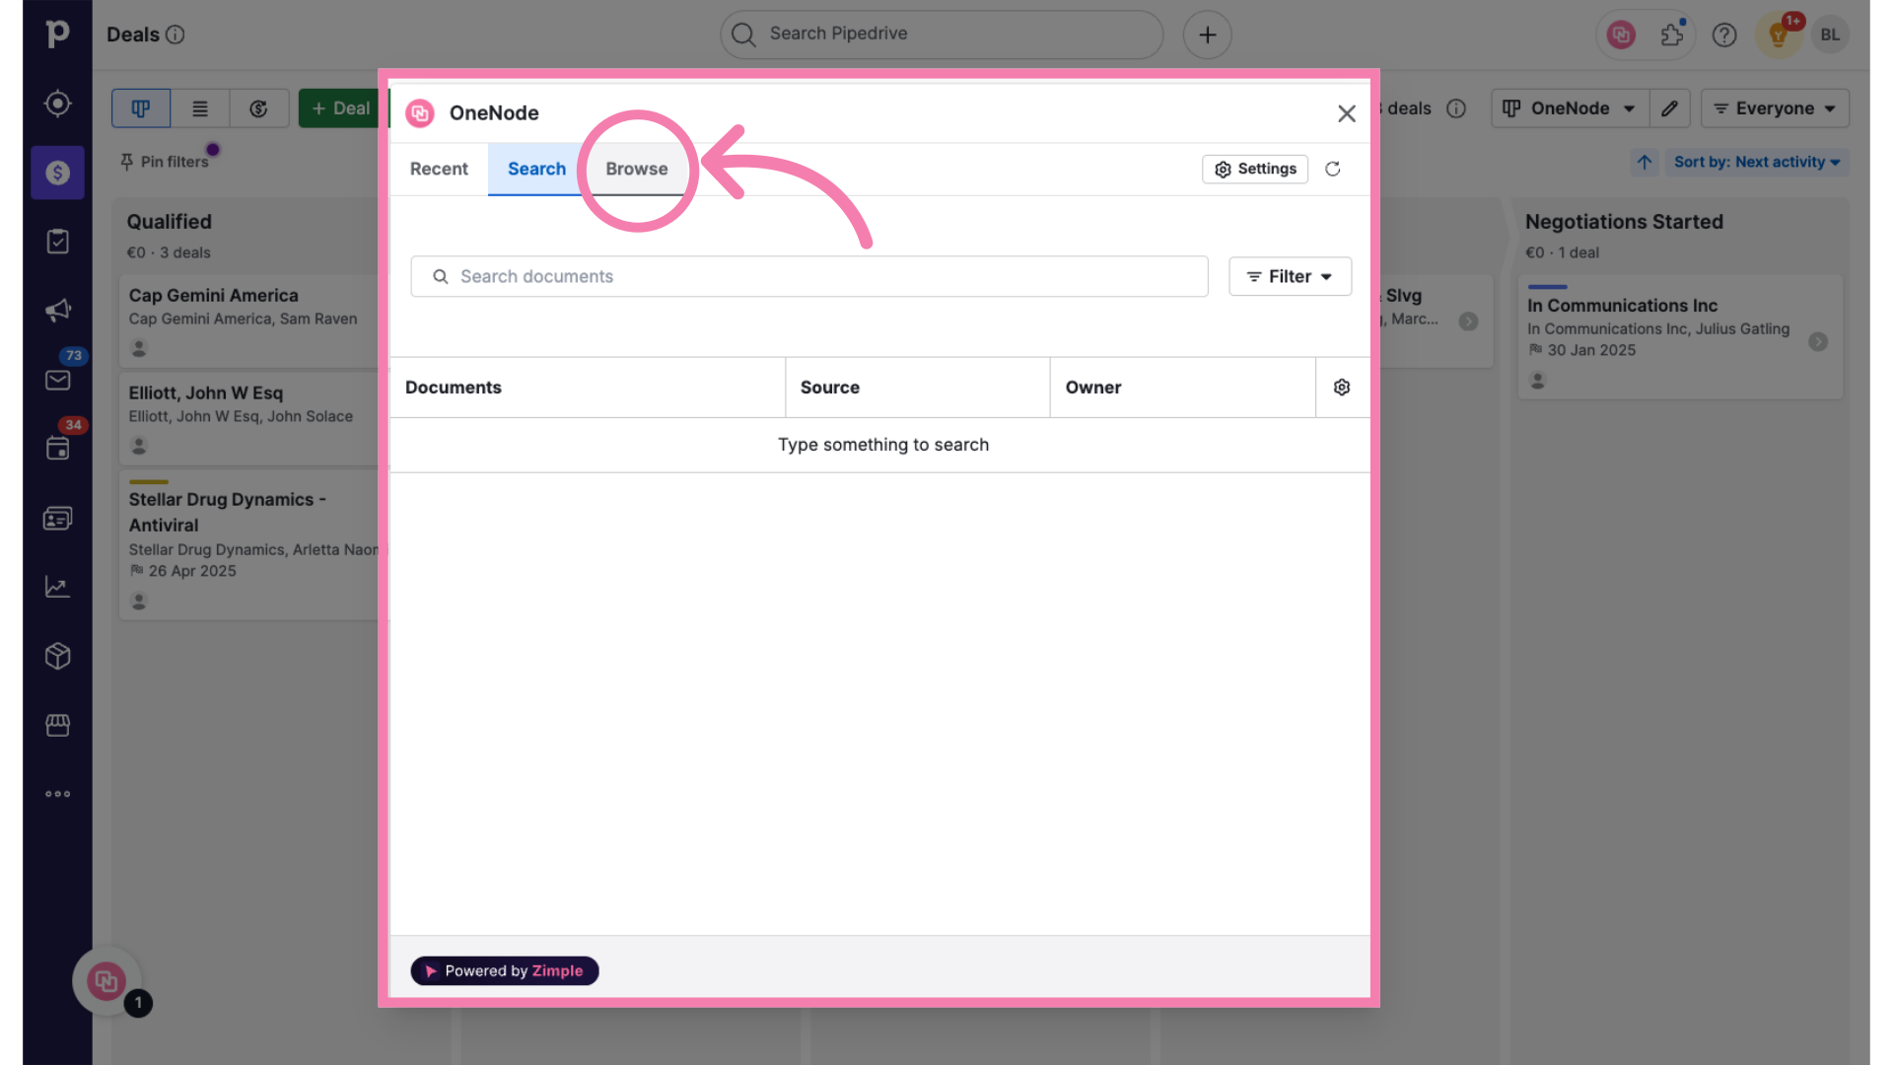Click the column settings gear icon

click(1342, 387)
